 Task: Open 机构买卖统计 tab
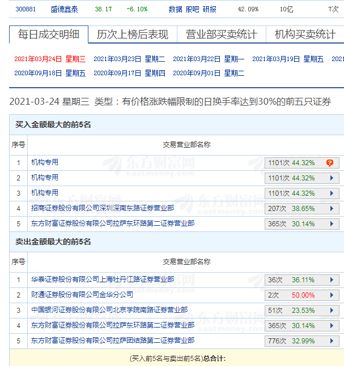coord(305,35)
